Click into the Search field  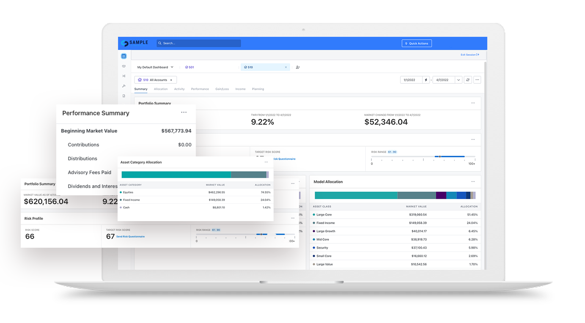(198, 43)
